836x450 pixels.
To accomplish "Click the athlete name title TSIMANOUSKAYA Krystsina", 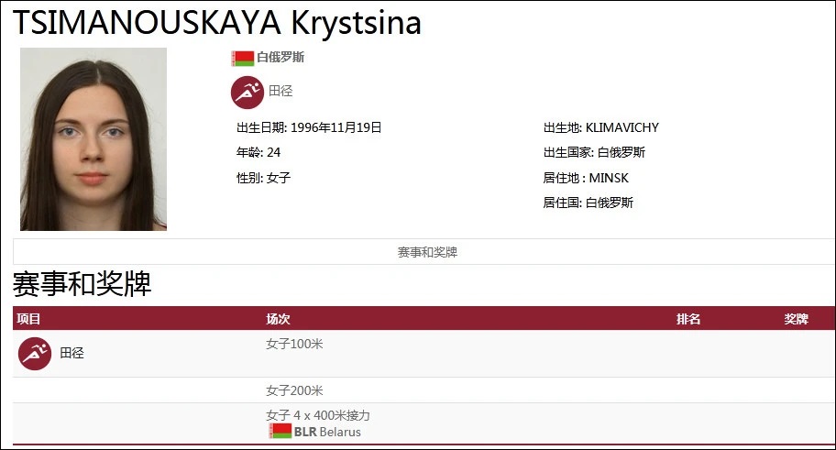I will pos(216,22).
